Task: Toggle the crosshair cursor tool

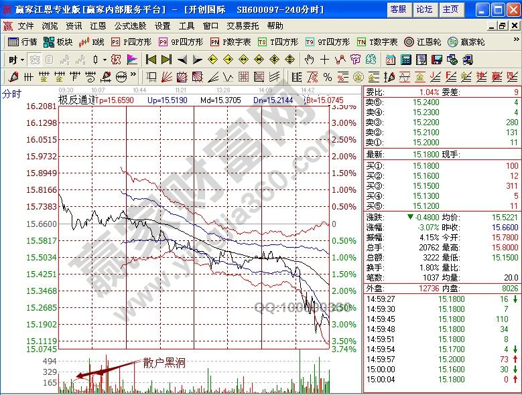Action: coord(325,60)
